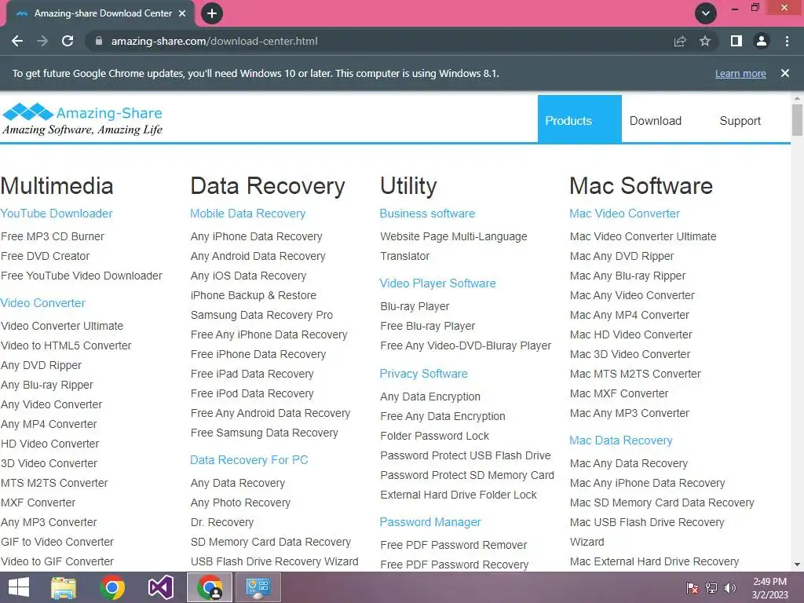Open Data Recovery For PC category
This screenshot has height=603, width=804.
pos(249,460)
